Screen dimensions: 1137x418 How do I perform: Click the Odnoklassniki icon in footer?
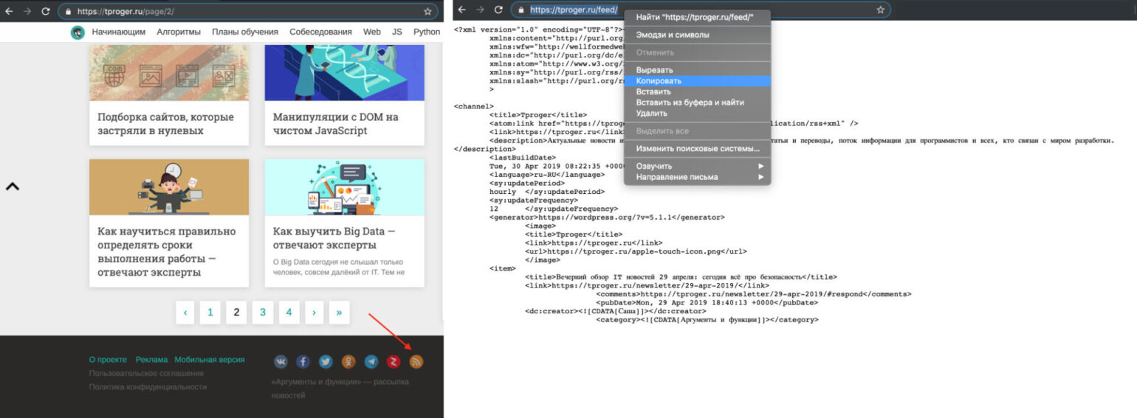point(348,361)
